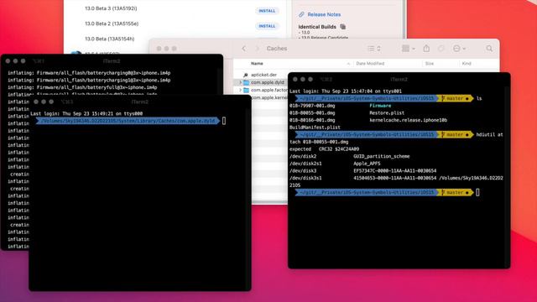Click the Identical Builds heading

pos(317,27)
